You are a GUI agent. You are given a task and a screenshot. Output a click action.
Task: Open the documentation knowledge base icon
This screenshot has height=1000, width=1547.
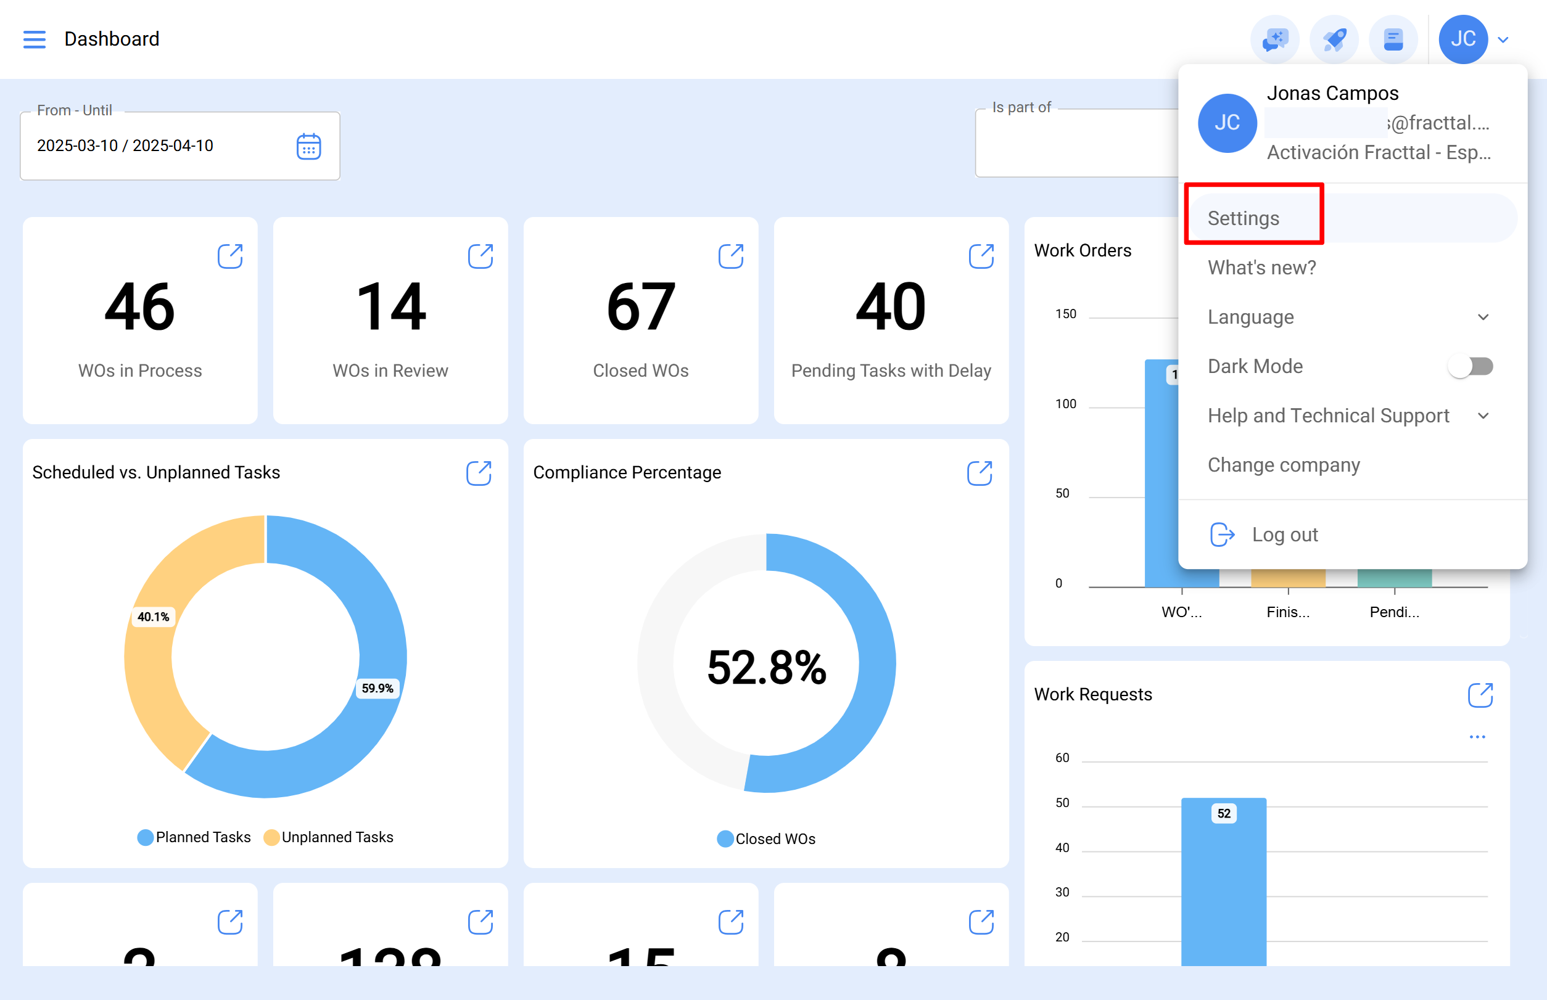tap(1393, 39)
